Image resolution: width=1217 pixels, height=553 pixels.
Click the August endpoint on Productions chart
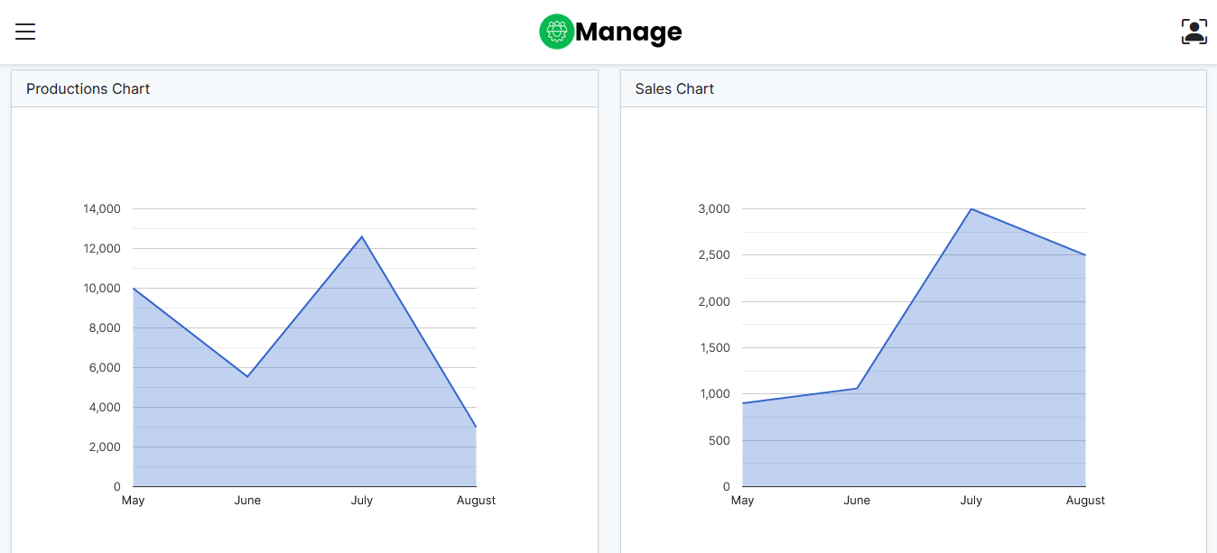(x=476, y=427)
